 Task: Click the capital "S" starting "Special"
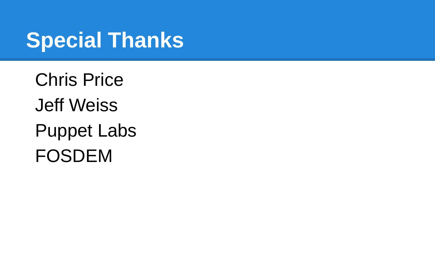pyautogui.click(x=33, y=40)
